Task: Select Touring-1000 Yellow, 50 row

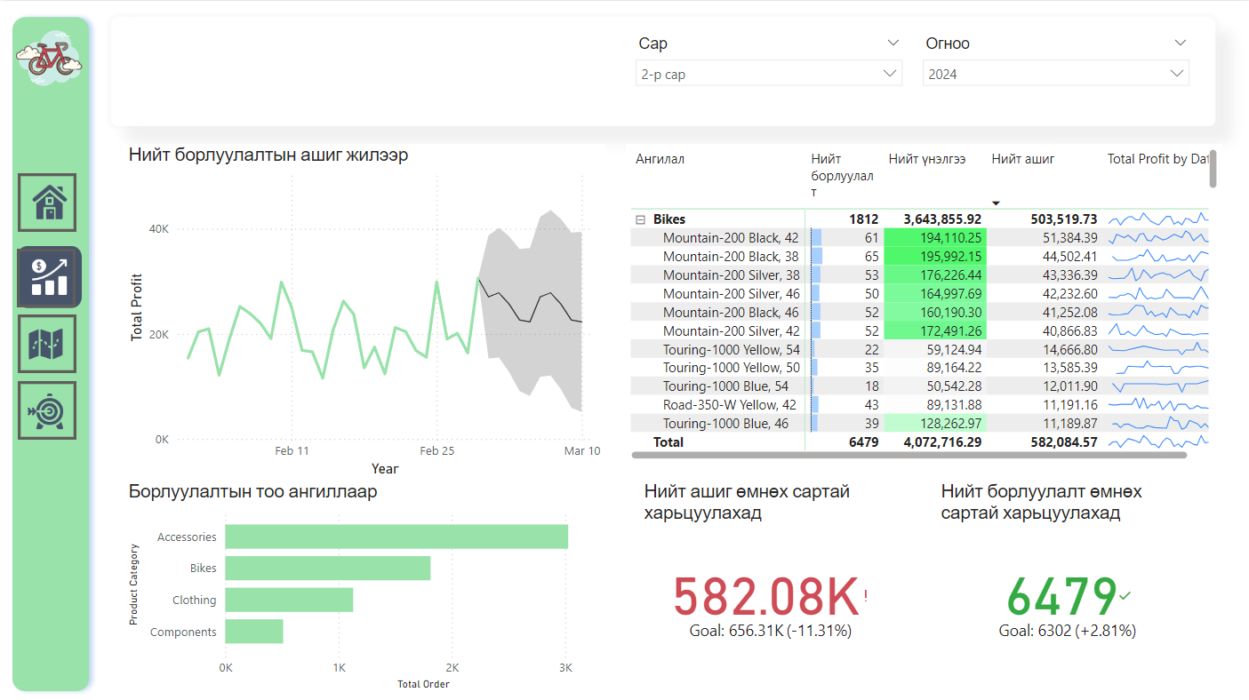Action: tap(919, 368)
